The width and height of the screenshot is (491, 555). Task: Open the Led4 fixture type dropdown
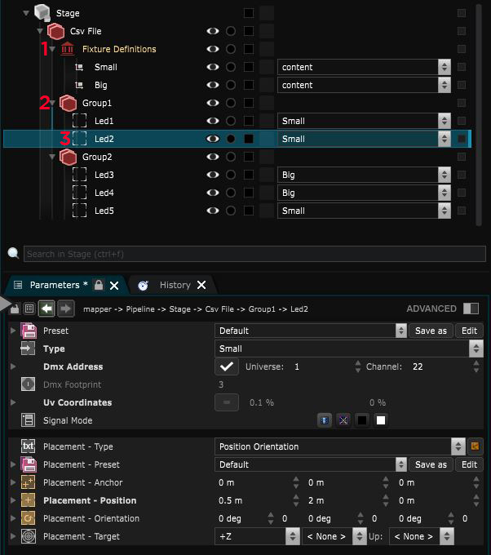pyautogui.click(x=364, y=193)
